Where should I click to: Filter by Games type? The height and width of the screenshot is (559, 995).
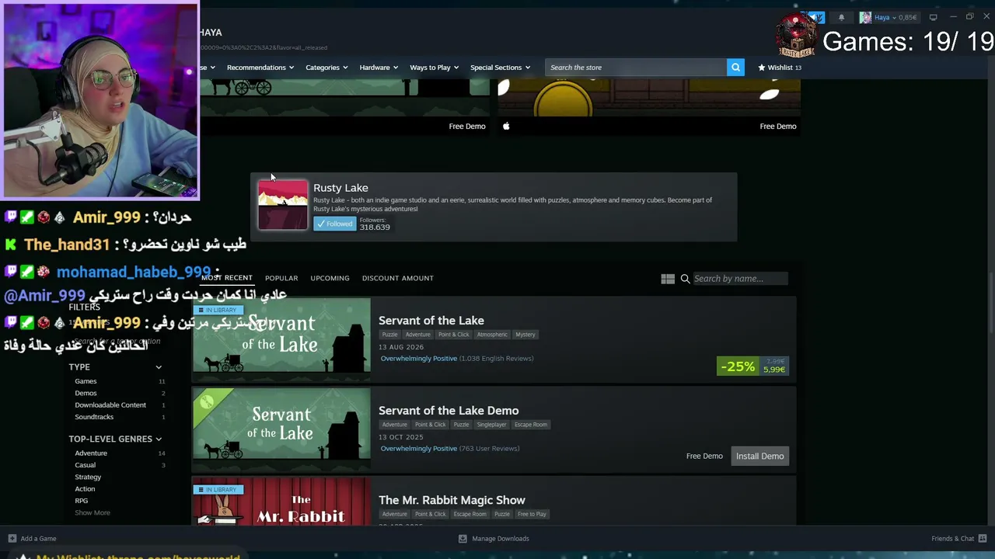pyautogui.click(x=86, y=381)
